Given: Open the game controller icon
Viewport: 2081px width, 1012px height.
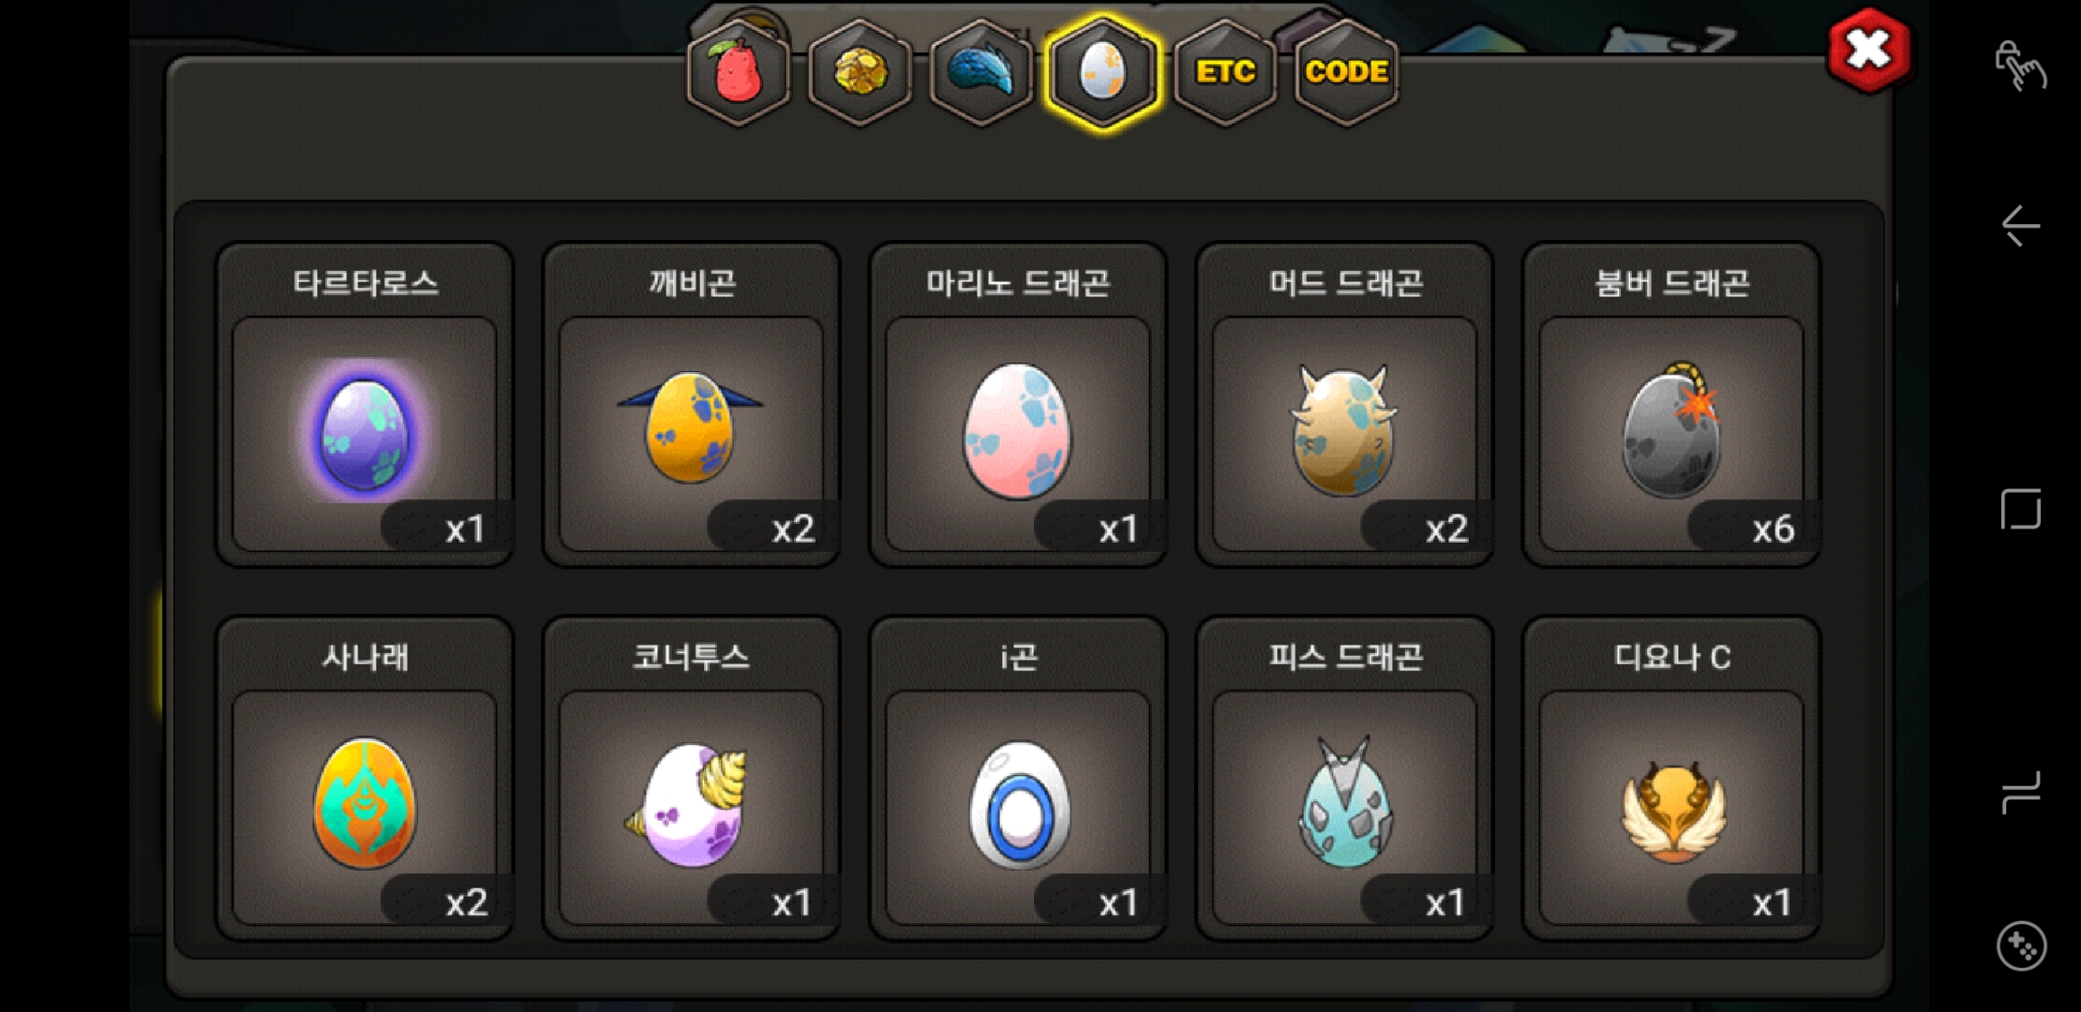Looking at the screenshot, I should coord(2021,946).
